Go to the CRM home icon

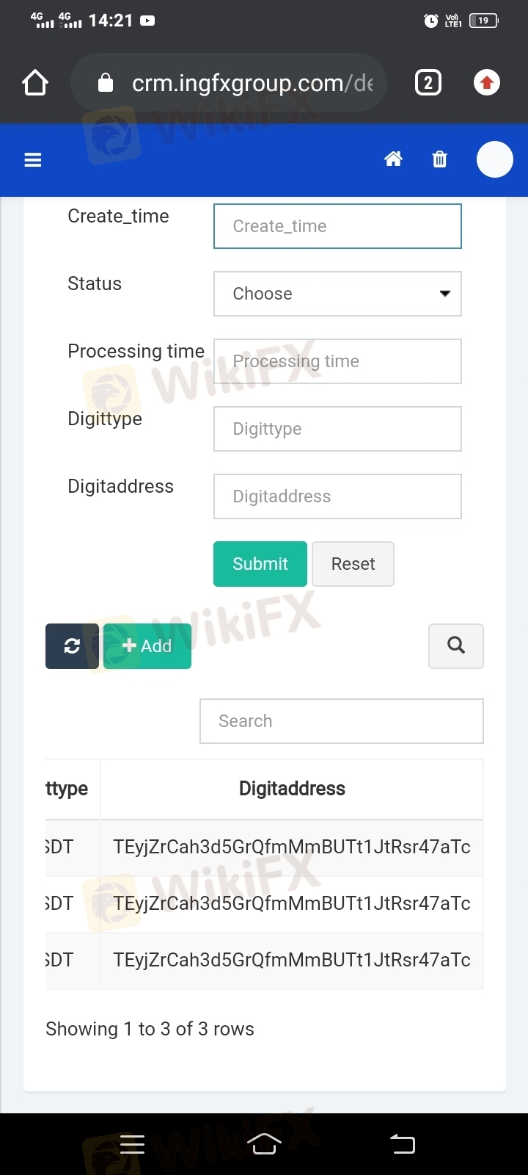click(394, 159)
